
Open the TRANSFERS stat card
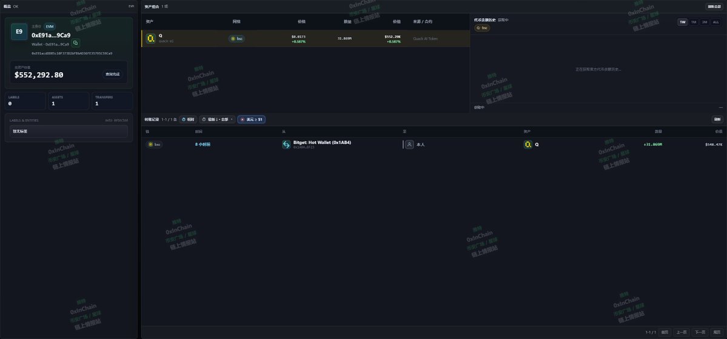tap(112, 101)
